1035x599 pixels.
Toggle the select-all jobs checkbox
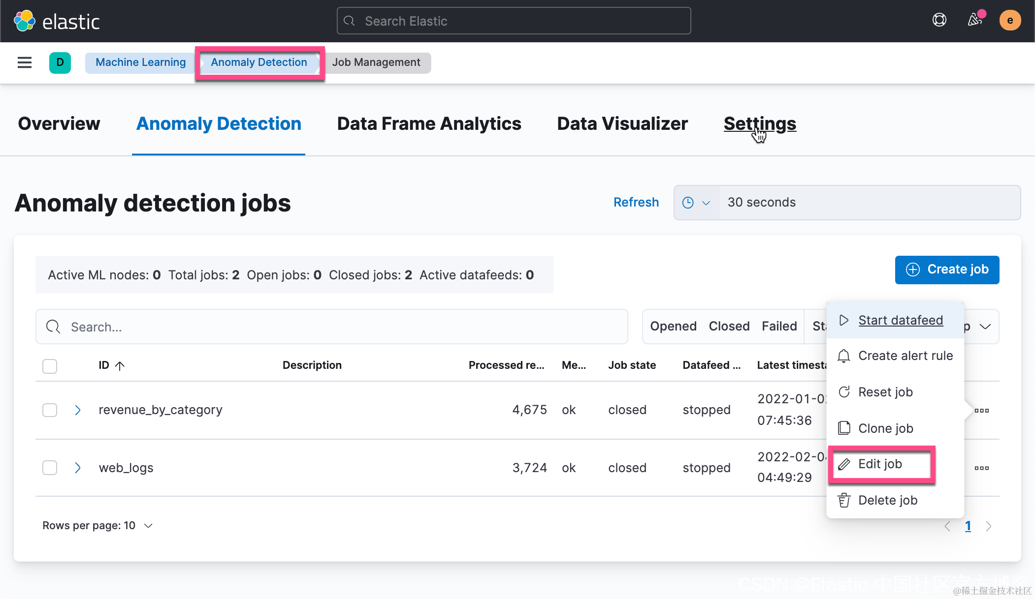tap(50, 366)
